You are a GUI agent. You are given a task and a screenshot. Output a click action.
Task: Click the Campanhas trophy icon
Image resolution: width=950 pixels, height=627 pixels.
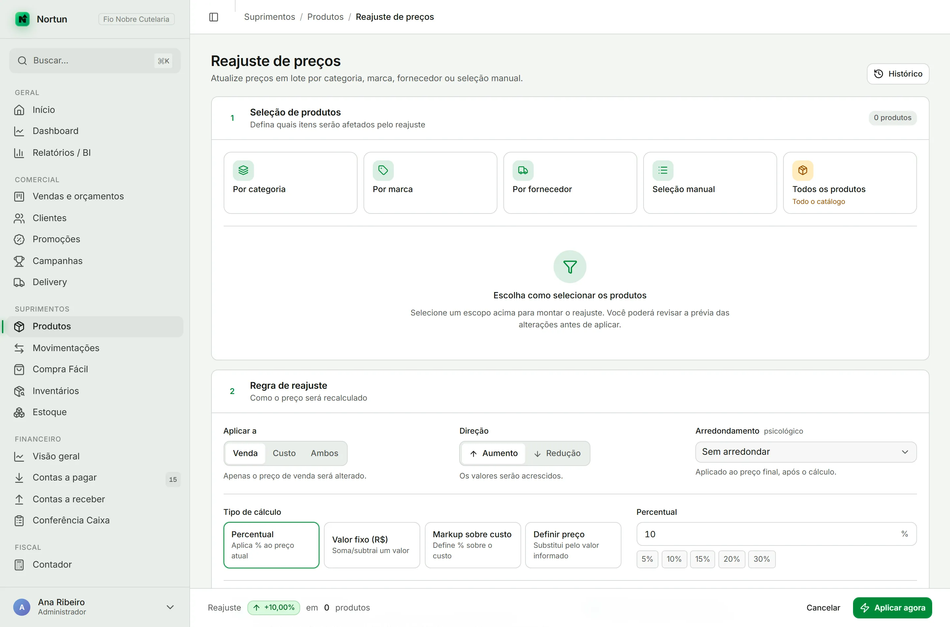(x=19, y=261)
